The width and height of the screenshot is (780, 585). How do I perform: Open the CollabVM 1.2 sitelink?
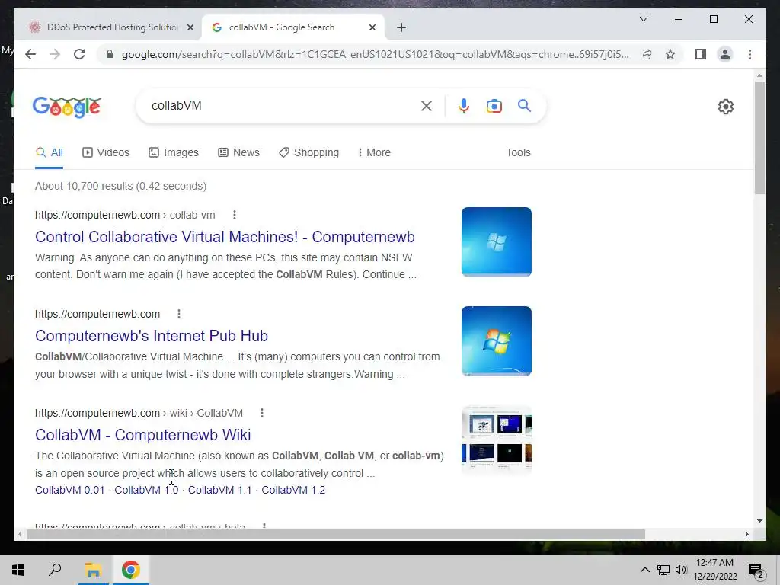point(293,490)
